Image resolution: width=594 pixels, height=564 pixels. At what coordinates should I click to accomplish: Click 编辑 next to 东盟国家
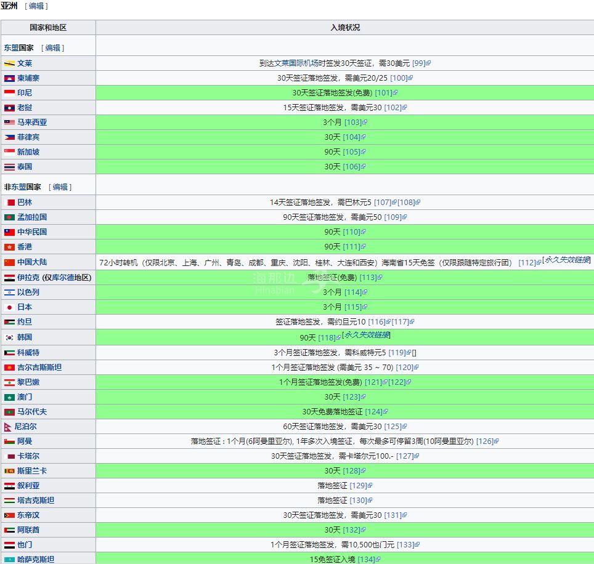tap(53, 47)
